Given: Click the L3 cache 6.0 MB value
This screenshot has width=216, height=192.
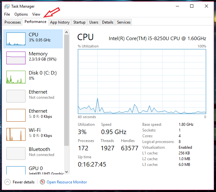Looking at the screenshot, I should 184,165.
